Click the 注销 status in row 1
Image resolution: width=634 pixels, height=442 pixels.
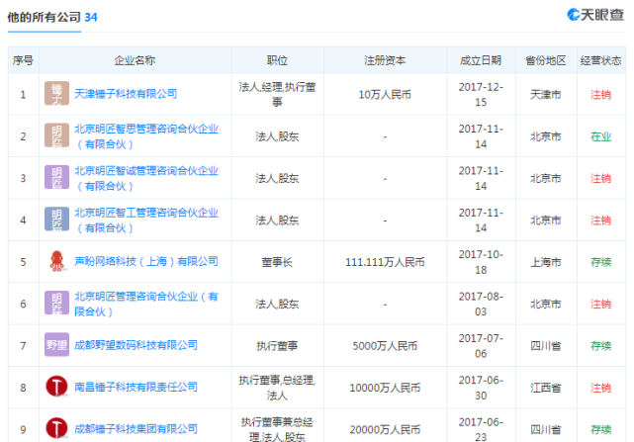(x=600, y=95)
